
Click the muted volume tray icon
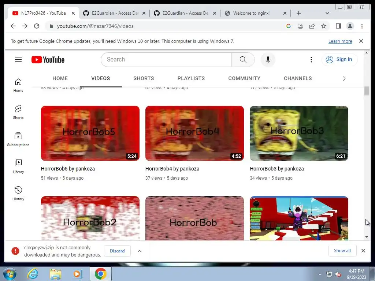tap(338, 274)
